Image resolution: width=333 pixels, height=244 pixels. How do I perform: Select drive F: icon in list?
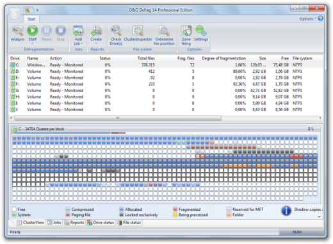(x=13, y=84)
